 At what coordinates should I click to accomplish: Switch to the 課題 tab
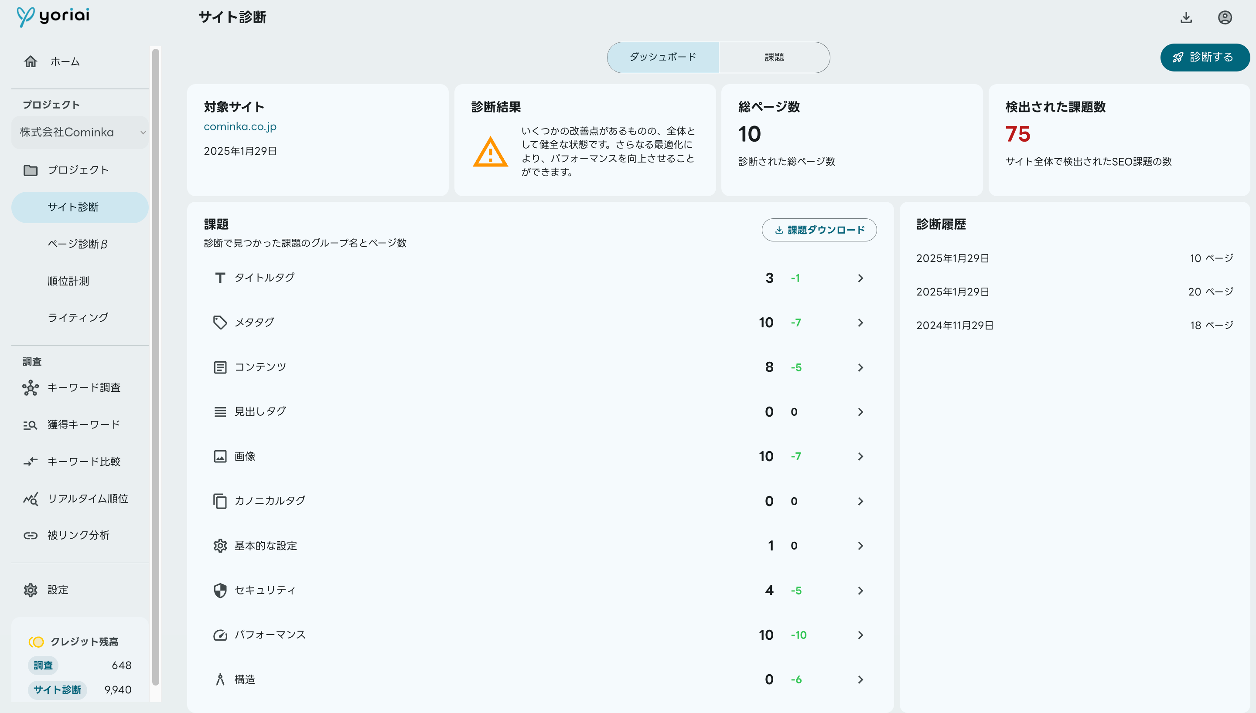point(774,57)
